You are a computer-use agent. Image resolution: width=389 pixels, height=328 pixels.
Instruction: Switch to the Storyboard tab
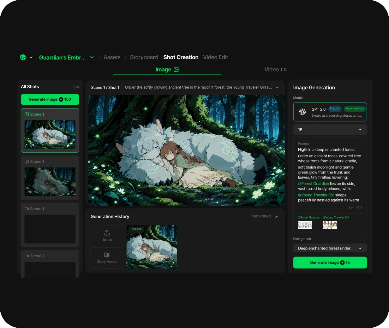[144, 57]
